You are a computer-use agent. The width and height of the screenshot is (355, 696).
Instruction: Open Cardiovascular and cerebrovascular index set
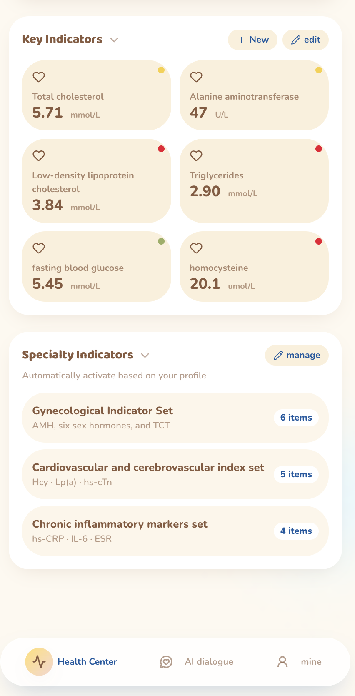(x=175, y=474)
